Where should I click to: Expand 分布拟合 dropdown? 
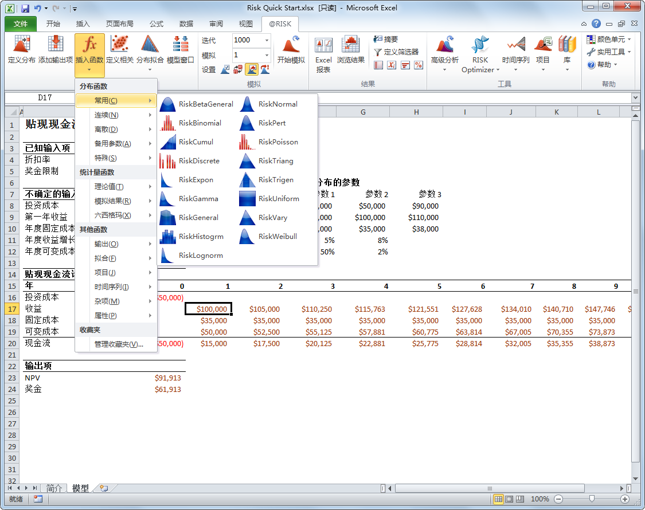pyautogui.click(x=150, y=70)
